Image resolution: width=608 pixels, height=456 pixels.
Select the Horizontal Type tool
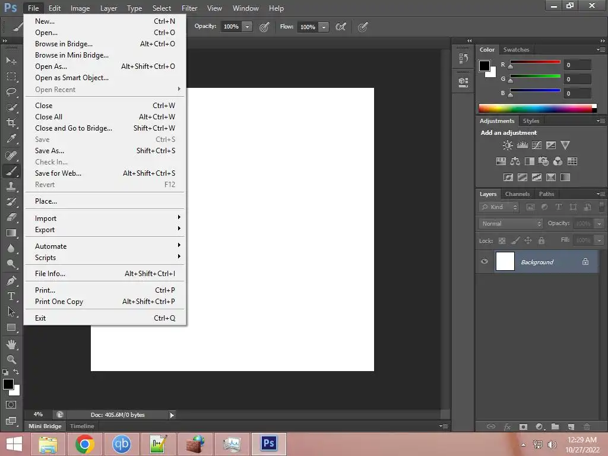(x=11, y=296)
